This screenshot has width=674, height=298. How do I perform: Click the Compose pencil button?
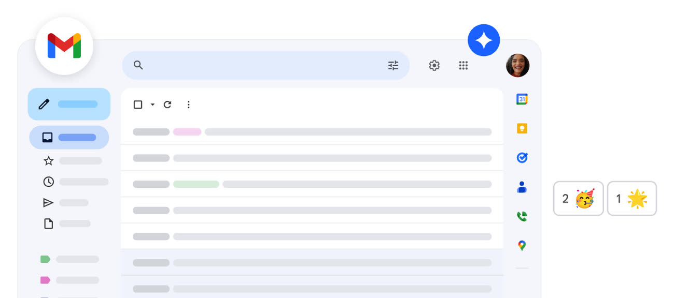[x=68, y=104]
